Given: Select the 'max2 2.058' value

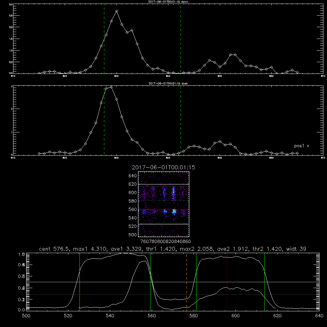Looking at the screenshot, I should tap(197, 249).
